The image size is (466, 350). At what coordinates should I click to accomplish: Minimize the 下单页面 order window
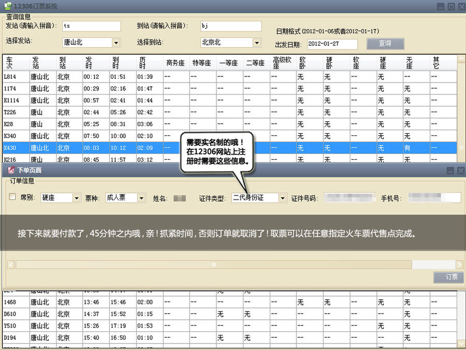coord(450,170)
